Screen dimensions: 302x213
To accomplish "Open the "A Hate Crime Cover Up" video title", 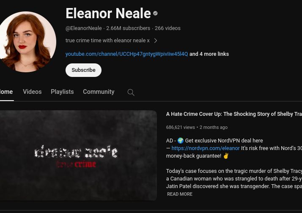I will (x=234, y=114).
